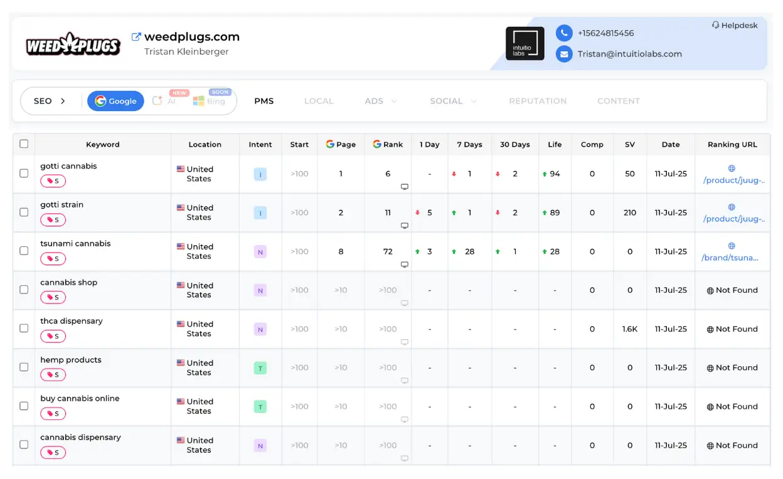The image size is (783, 479).
Task: Click the monitor icon under gotti strain's rank
Action: click(405, 225)
